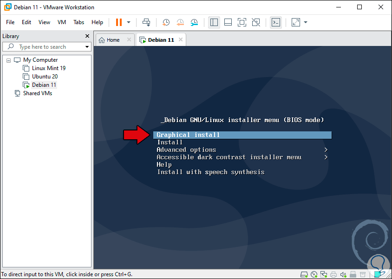Select Shared VMs in the library
The height and width of the screenshot is (279, 392).
[38, 93]
